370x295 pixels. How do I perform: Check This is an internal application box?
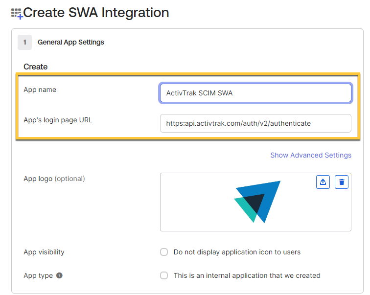pyautogui.click(x=164, y=275)
